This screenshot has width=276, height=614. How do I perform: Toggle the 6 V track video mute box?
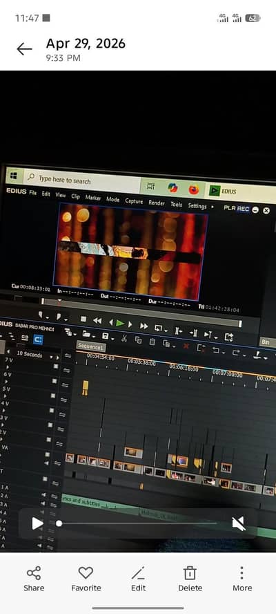tap(55, 381)
